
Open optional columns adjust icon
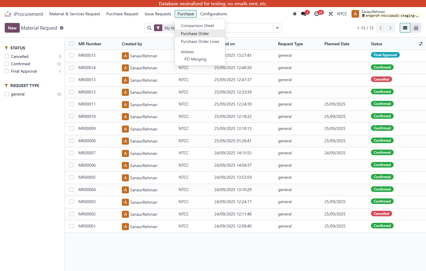[x=421, y=44]
